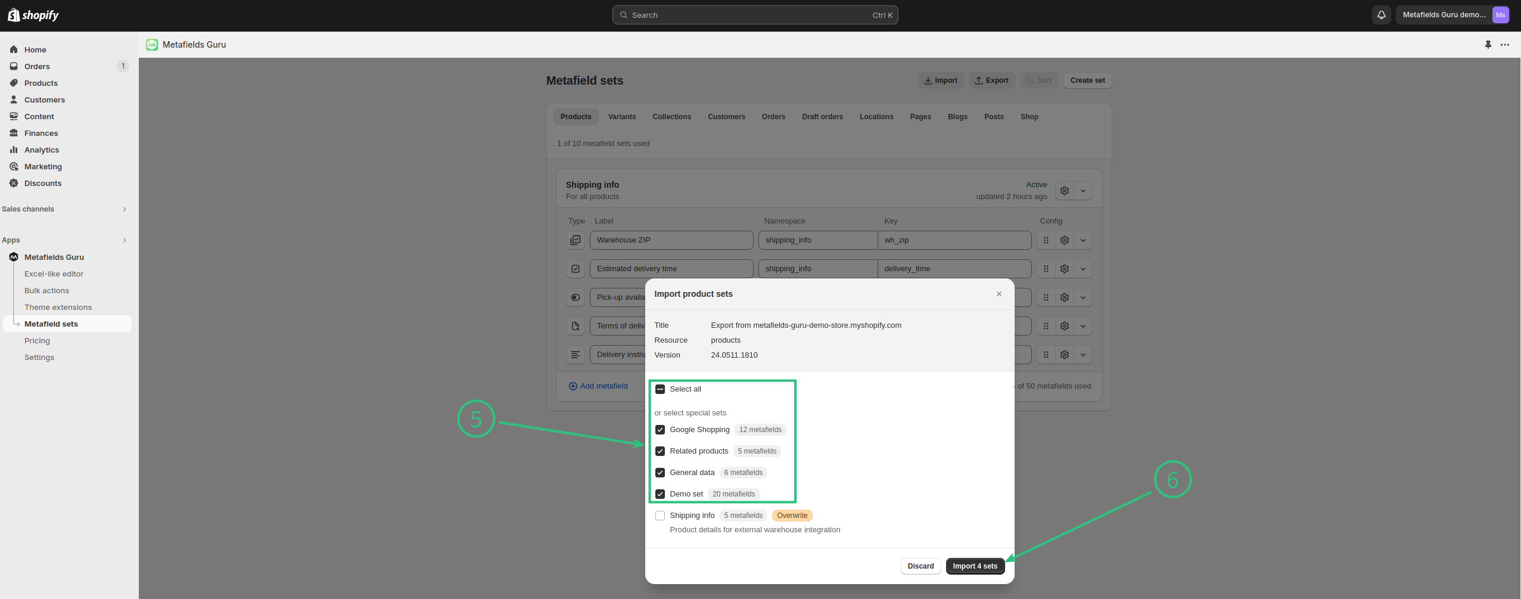Image resolution: width=1521 pixels, height=599 pixels.
Task: Click type icon of Estimated delivery time
Action: tap(575, 269)
